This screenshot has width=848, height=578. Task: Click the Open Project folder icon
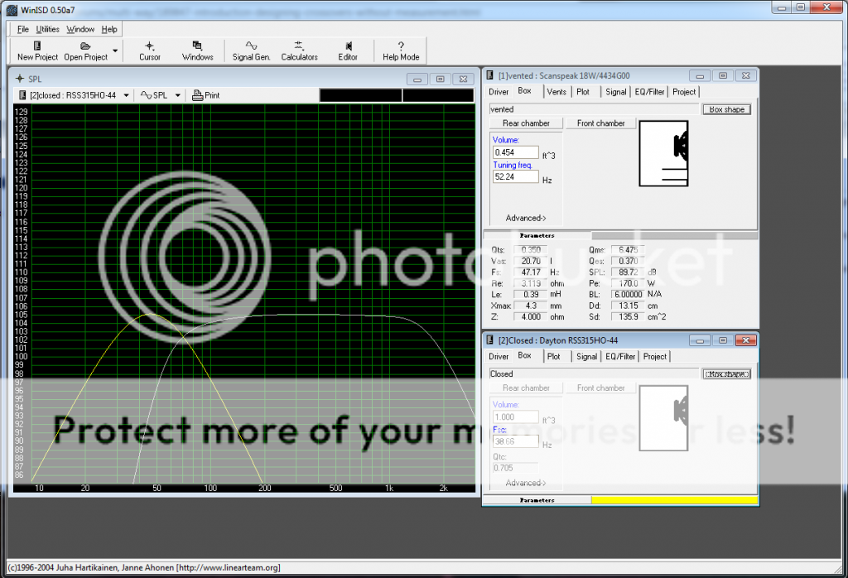pyautogui.click(x=85, y=46)
